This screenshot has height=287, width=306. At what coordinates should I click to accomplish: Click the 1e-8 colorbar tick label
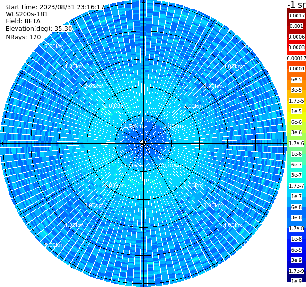click(x=297, y=239)
